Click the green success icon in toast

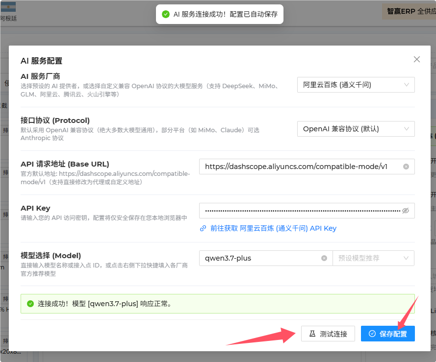[x=166, y=14]
